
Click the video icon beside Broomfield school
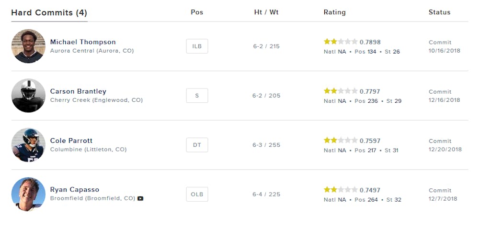point(140,198)
